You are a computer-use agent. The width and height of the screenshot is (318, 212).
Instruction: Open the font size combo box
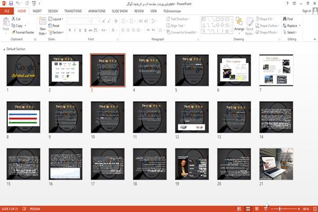click(96, 21)
